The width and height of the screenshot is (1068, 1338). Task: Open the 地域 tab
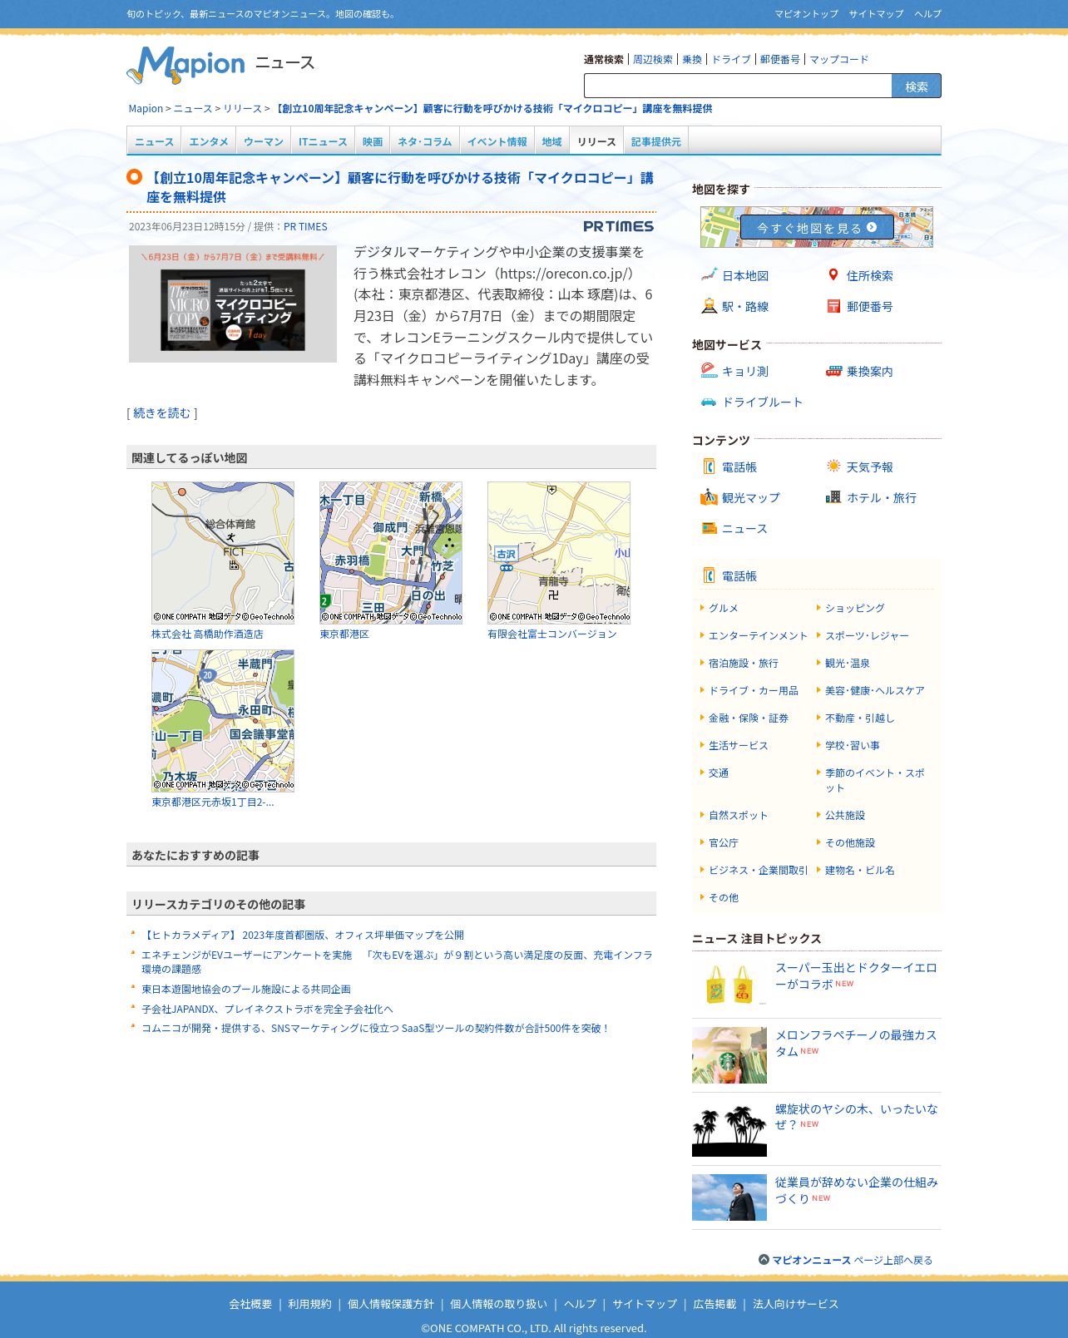pos(551,141)
